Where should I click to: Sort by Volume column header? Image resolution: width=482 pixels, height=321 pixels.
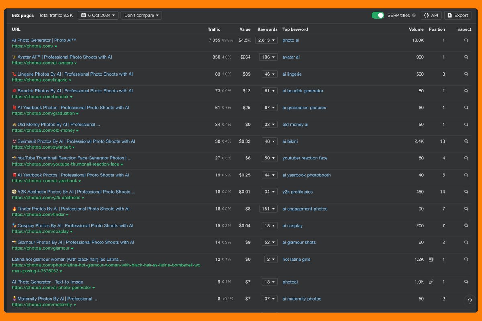(416, 29)
